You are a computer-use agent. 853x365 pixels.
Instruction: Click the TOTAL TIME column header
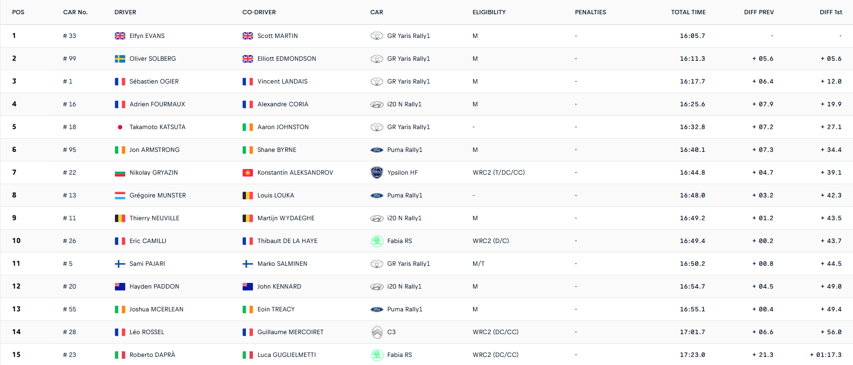pyautogui.click(x=688, y=12)
